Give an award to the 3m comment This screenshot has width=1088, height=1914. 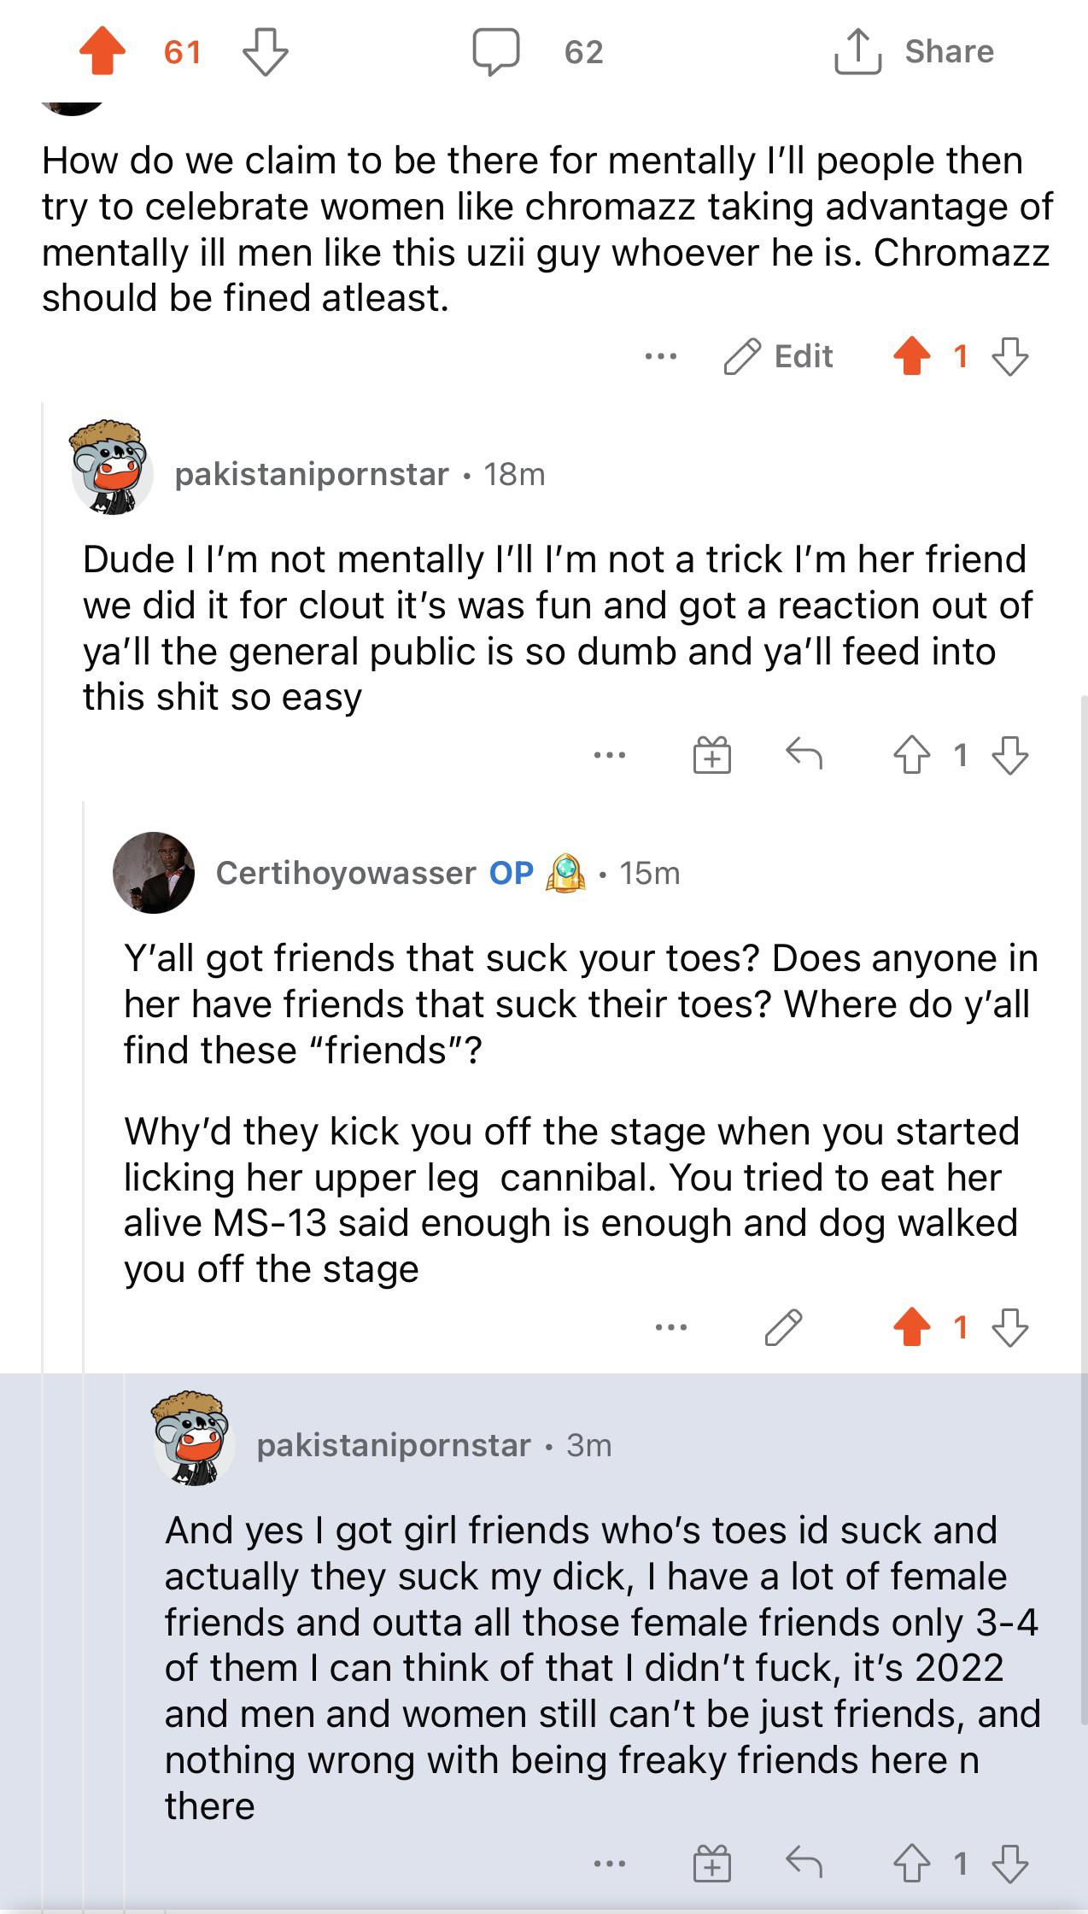(711, 1864)
